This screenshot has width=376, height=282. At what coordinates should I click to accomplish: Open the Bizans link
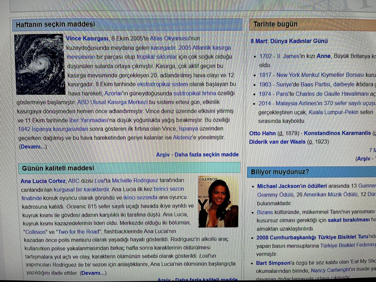265,212
